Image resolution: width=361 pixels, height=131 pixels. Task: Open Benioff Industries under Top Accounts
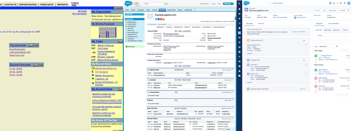[18, 49]
